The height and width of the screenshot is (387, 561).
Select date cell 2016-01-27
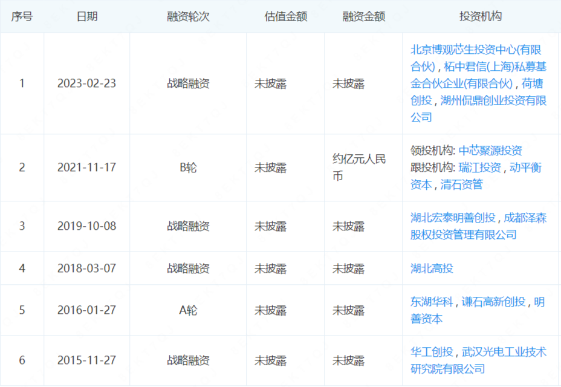86,310
